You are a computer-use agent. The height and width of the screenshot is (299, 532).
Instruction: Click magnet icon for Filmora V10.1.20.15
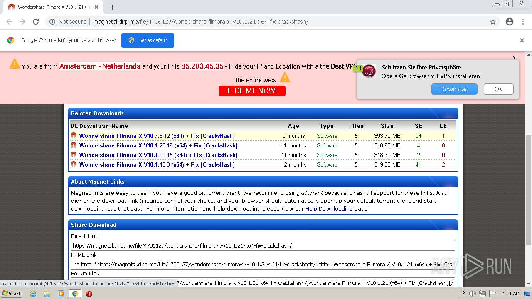click(74, 155)
